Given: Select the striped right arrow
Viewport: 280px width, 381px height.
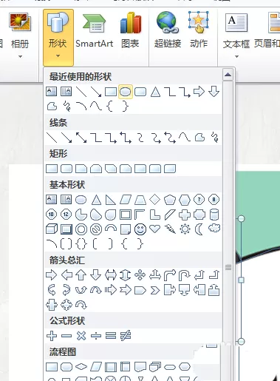Looking at the screenshot, I should [111, 290].
